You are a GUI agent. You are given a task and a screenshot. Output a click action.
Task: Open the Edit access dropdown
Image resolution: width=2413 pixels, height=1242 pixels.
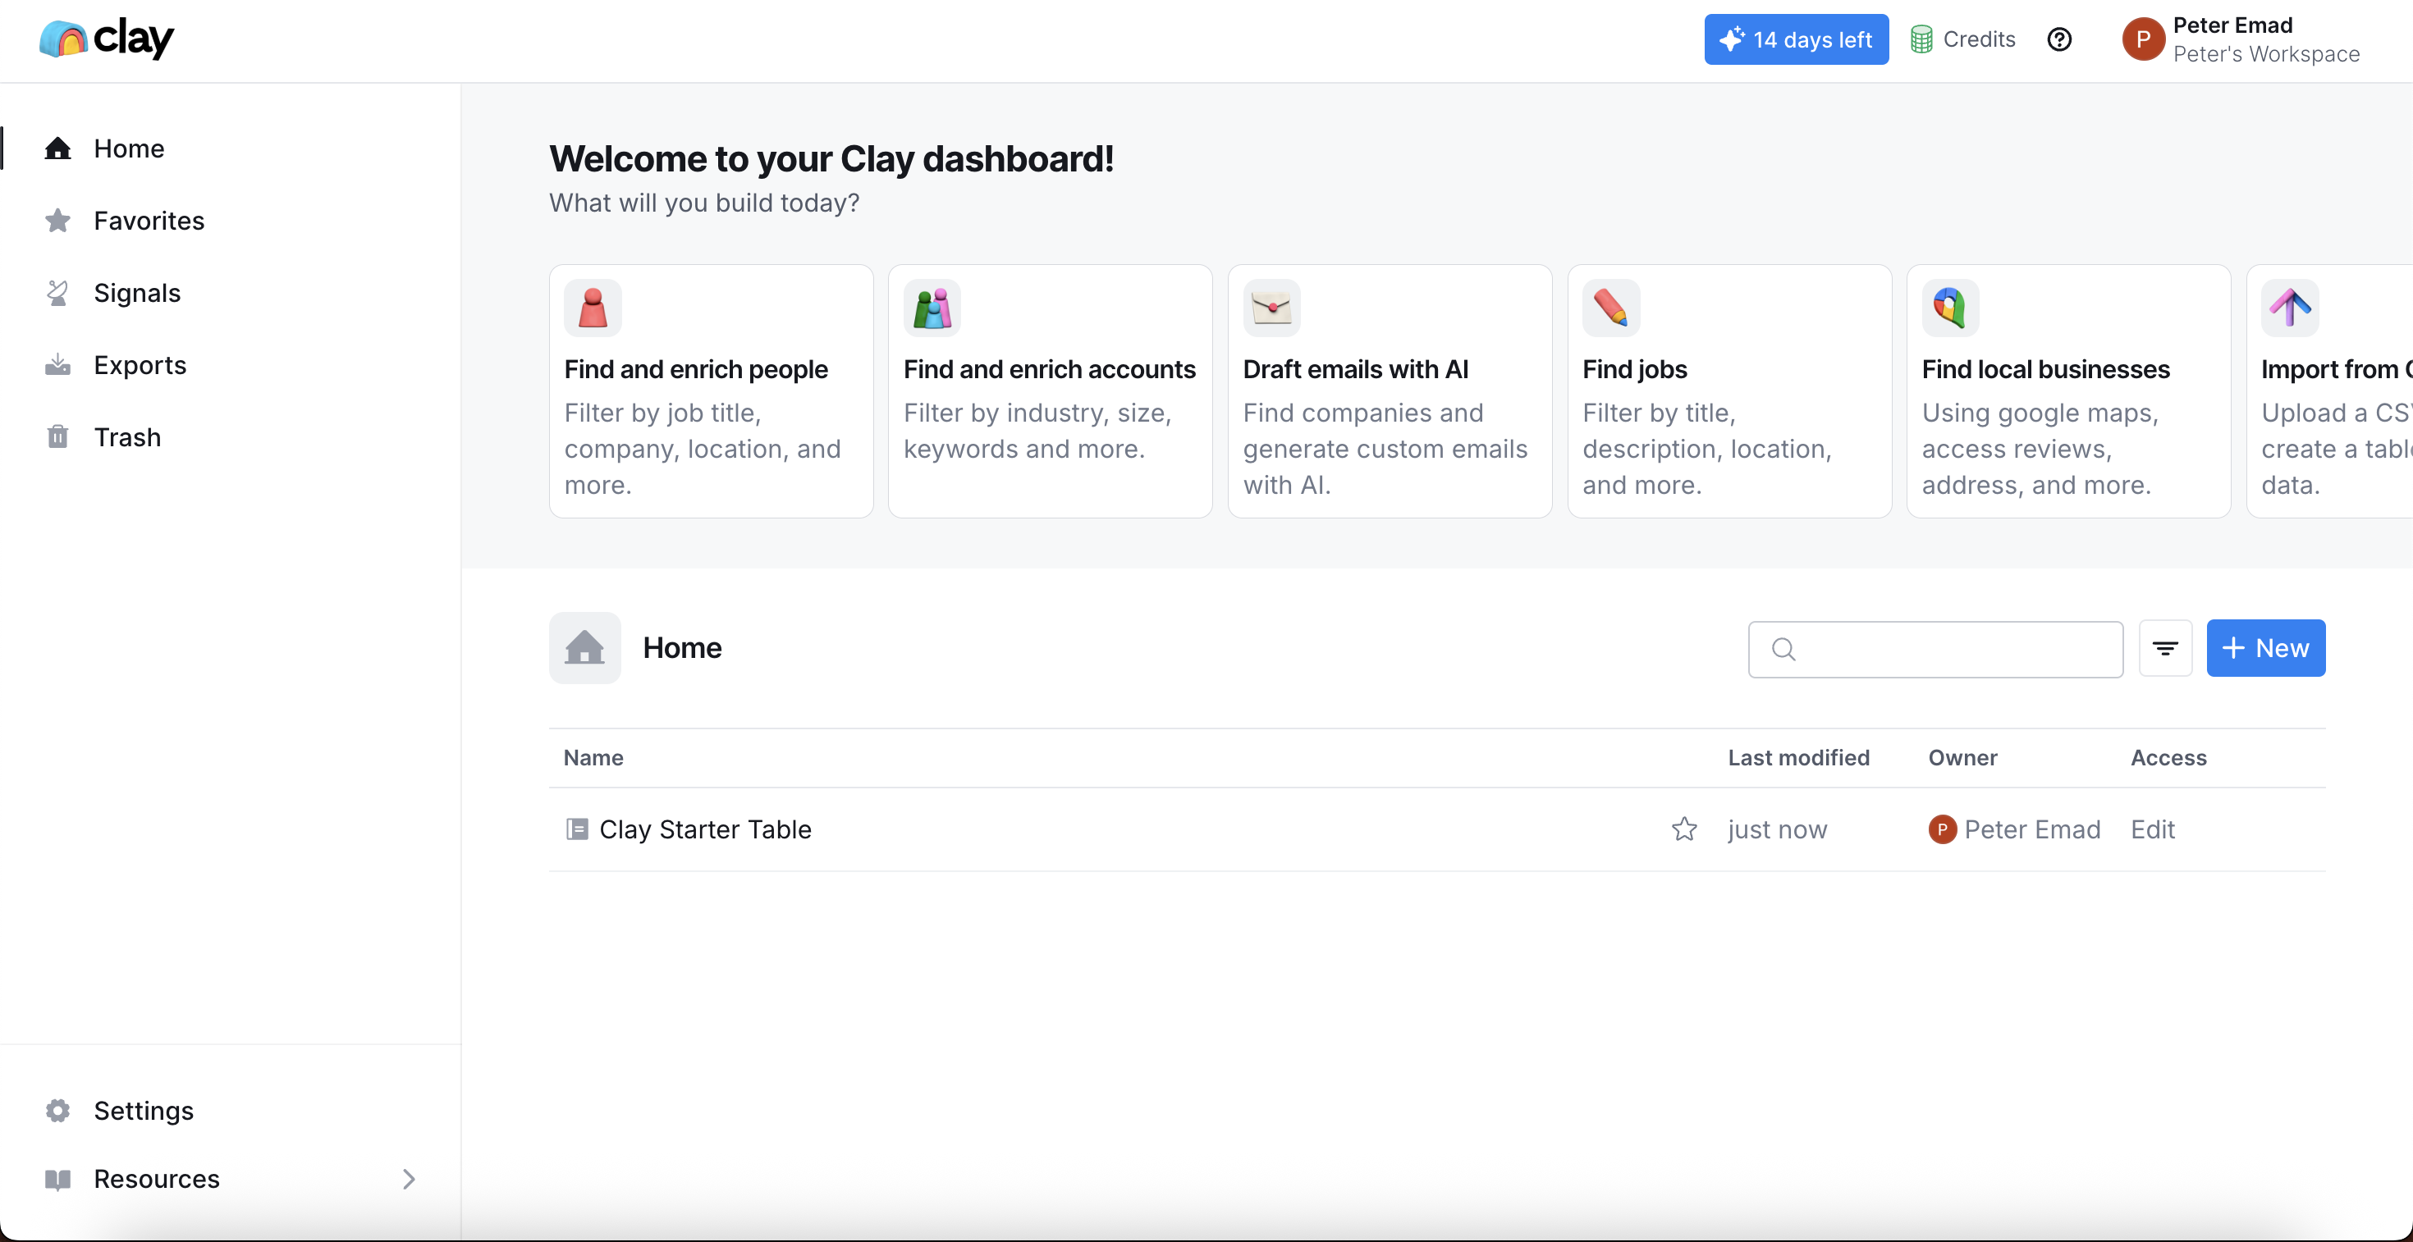tap(2153, 829)
